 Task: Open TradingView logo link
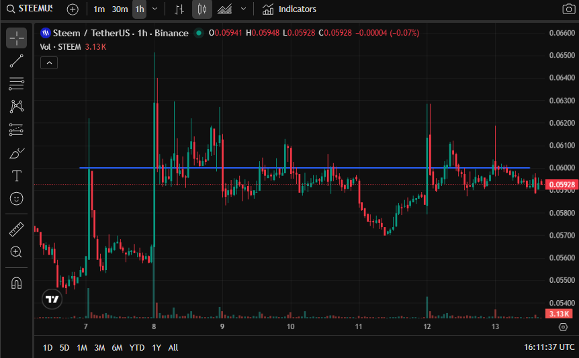[52, 299]
